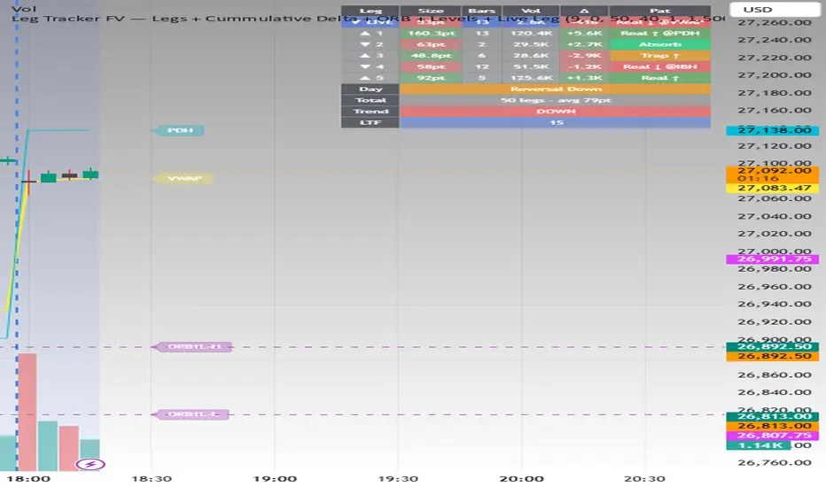Click the 160.3pt size cell
The height and width of the screenshot is (487, 826).
(431, 33)
